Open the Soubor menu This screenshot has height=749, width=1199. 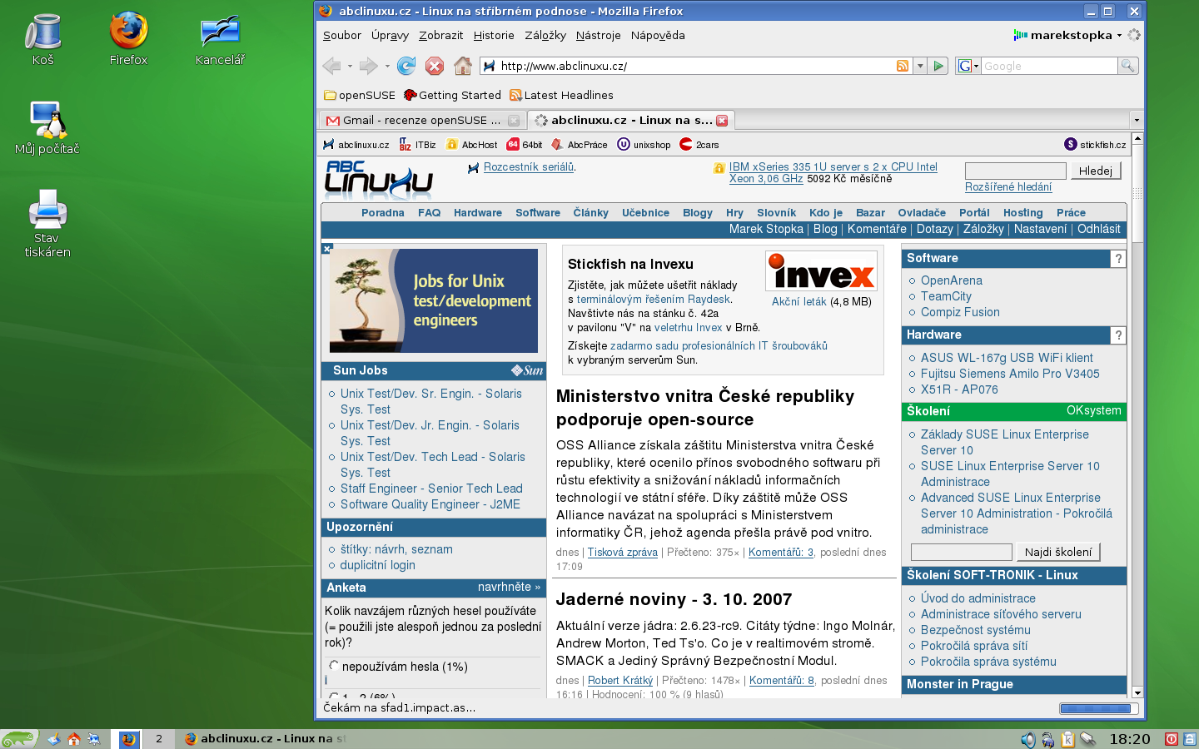pos(342,35)
